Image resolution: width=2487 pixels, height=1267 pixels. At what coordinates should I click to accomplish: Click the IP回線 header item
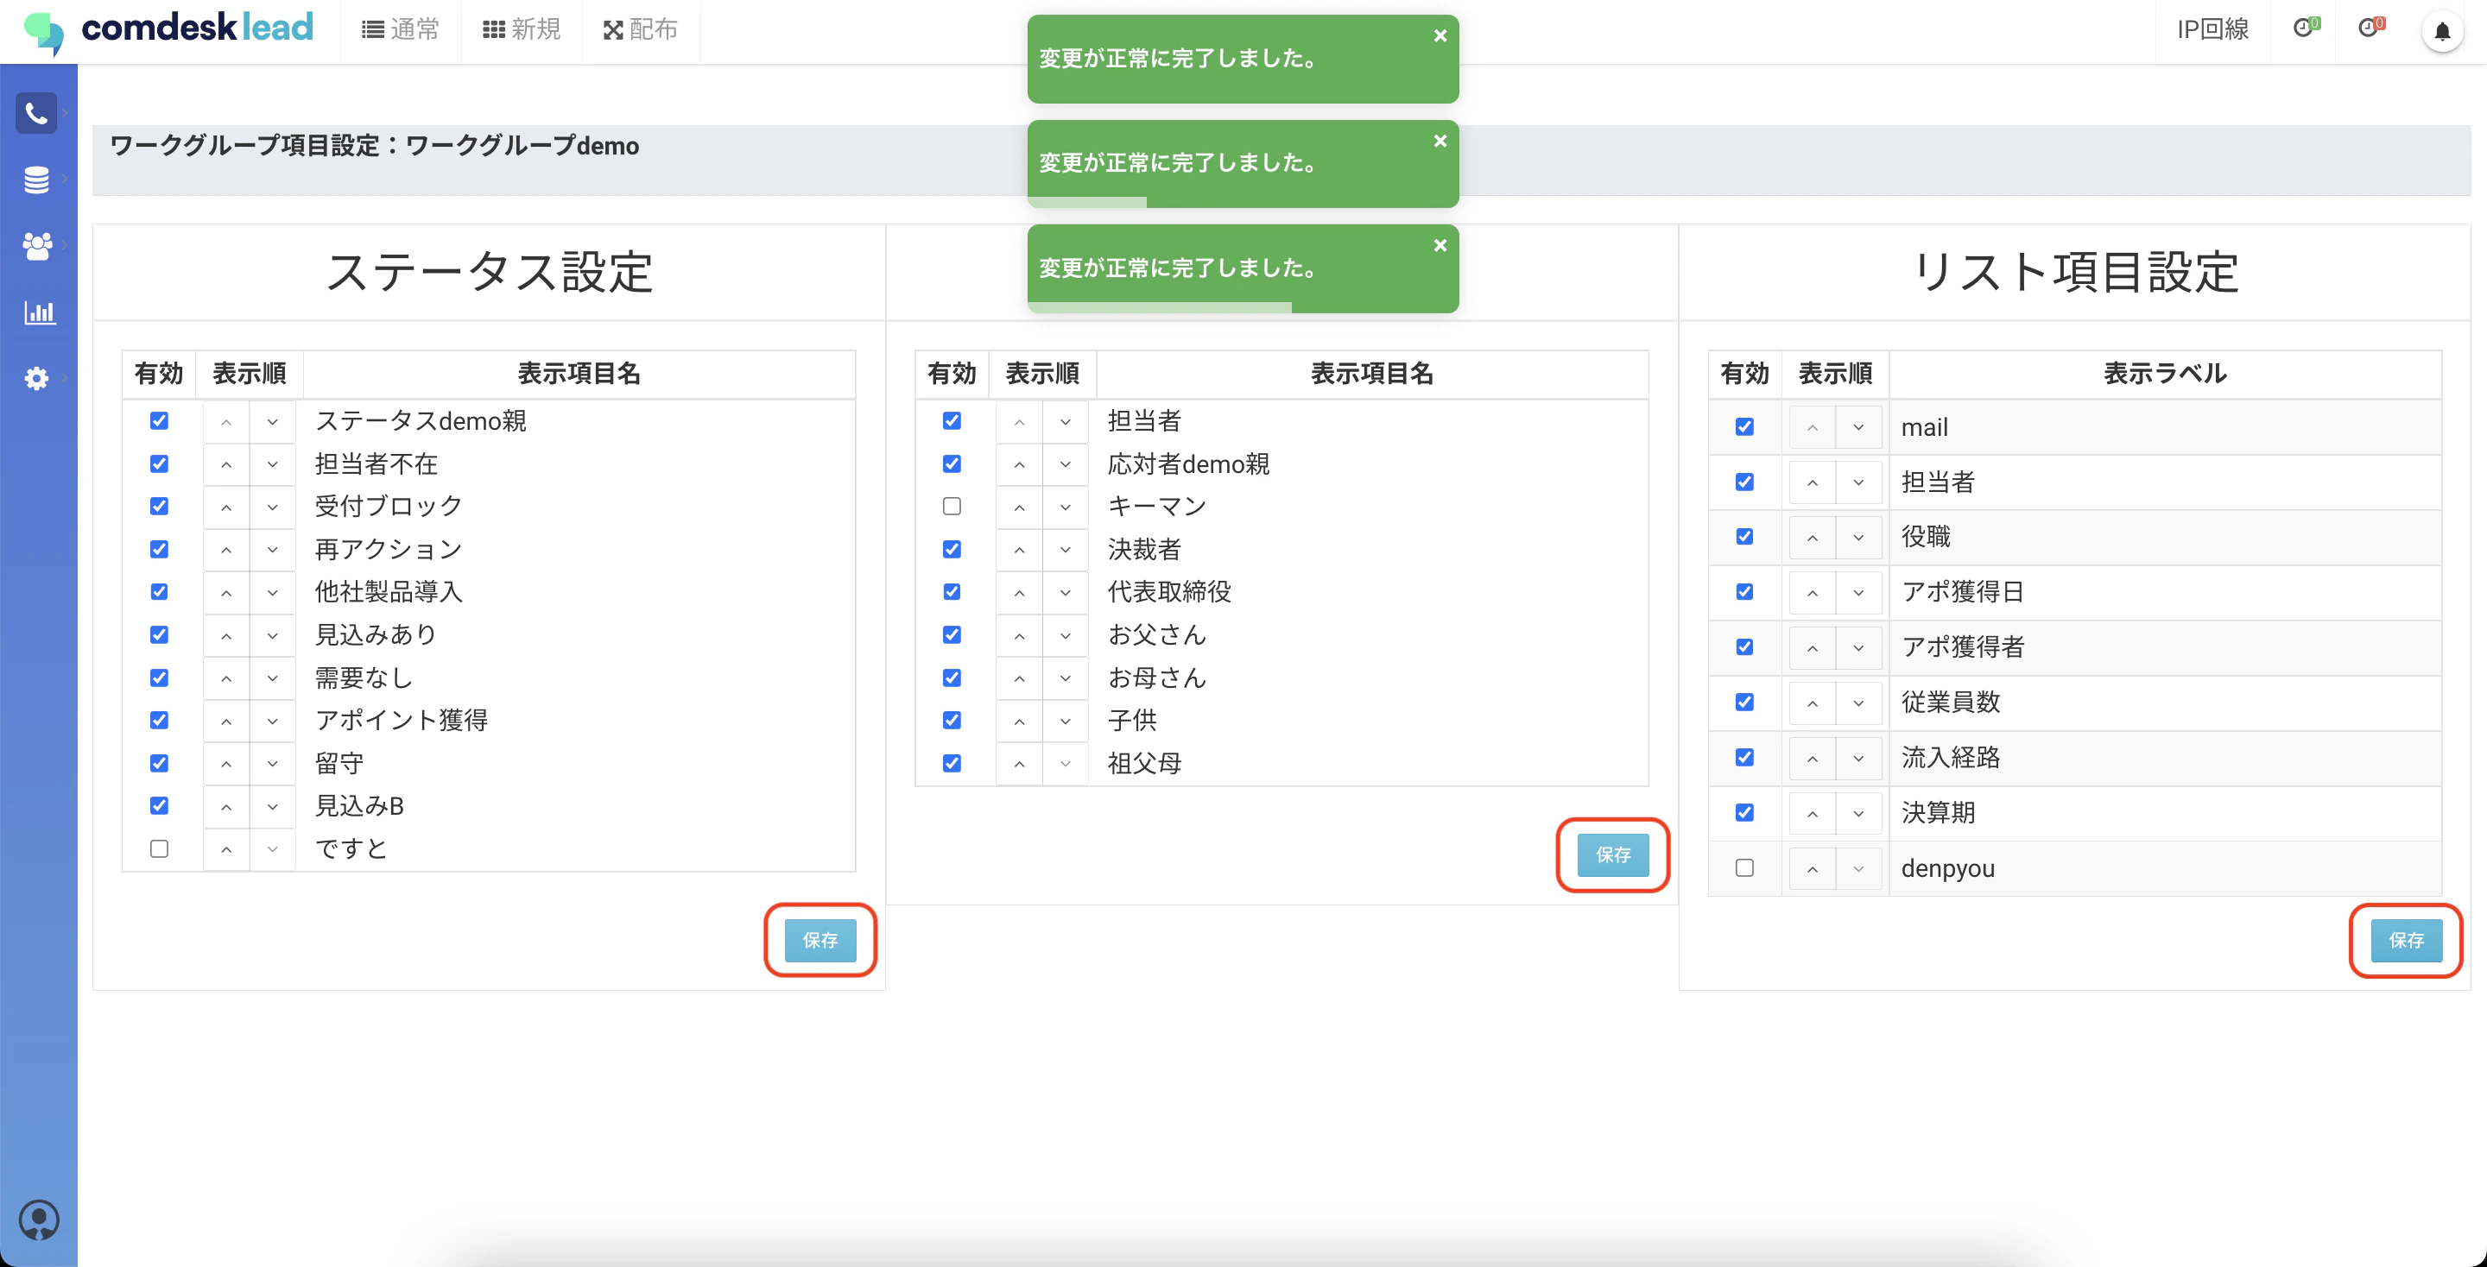click(2212, 30)
